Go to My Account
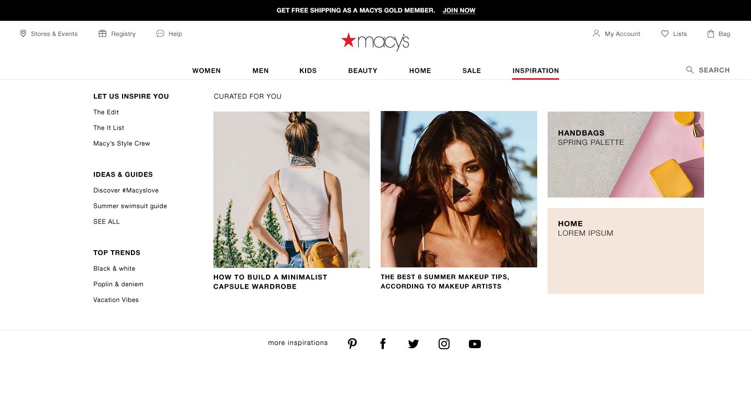The image size is (751, 417). point(623,34)
